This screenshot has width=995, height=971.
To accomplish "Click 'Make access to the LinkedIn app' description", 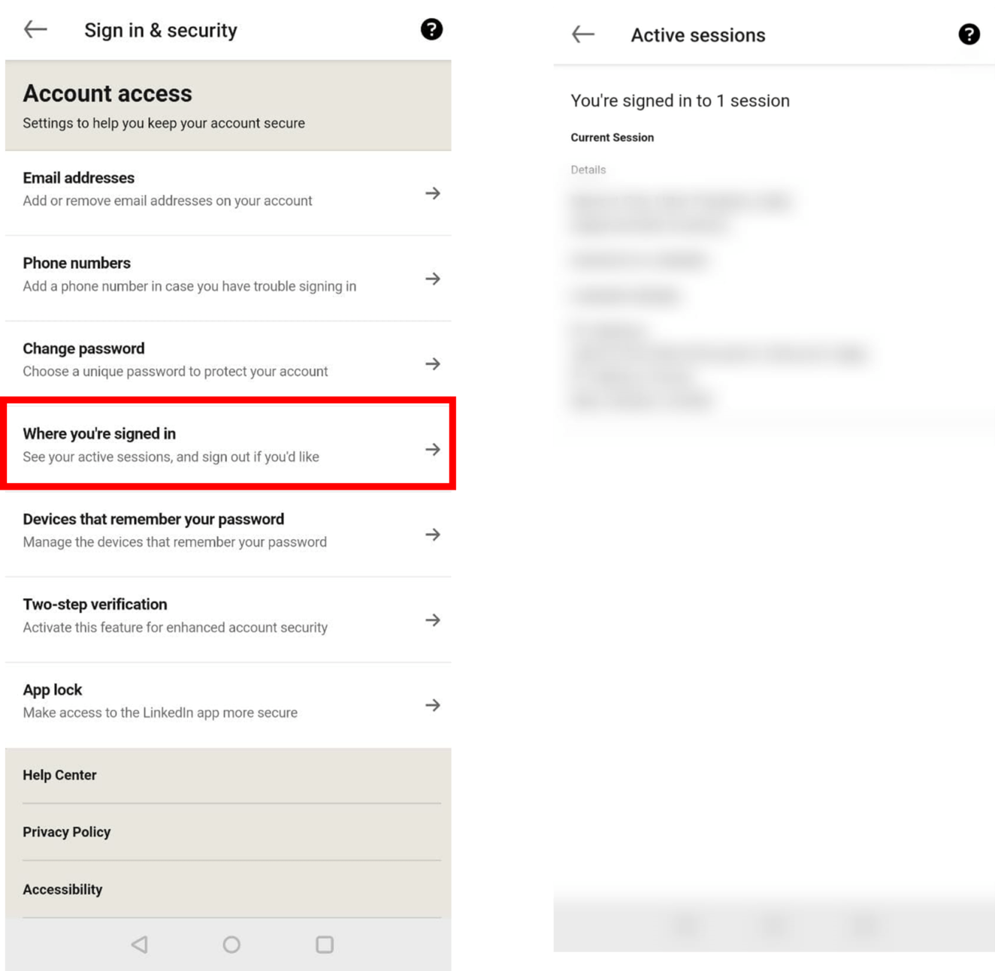I will click(x=160, y=713).
